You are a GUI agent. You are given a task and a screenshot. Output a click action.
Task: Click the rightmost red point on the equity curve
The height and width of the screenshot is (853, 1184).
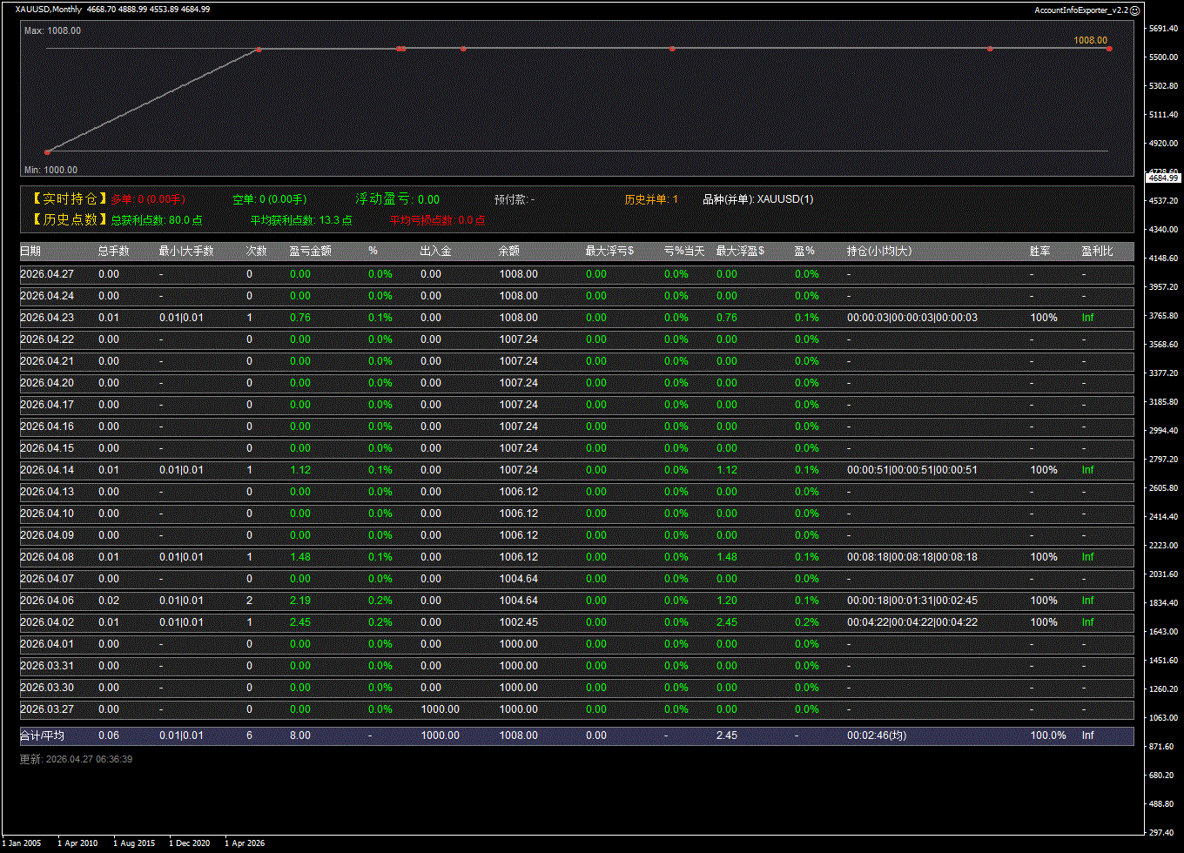point(1109,49)
